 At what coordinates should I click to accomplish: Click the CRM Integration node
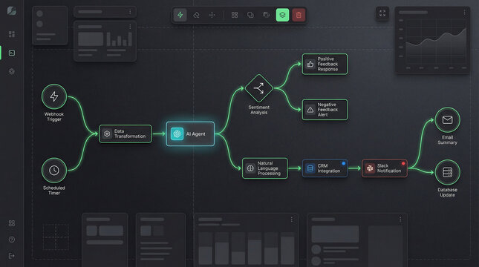[325, 168]
